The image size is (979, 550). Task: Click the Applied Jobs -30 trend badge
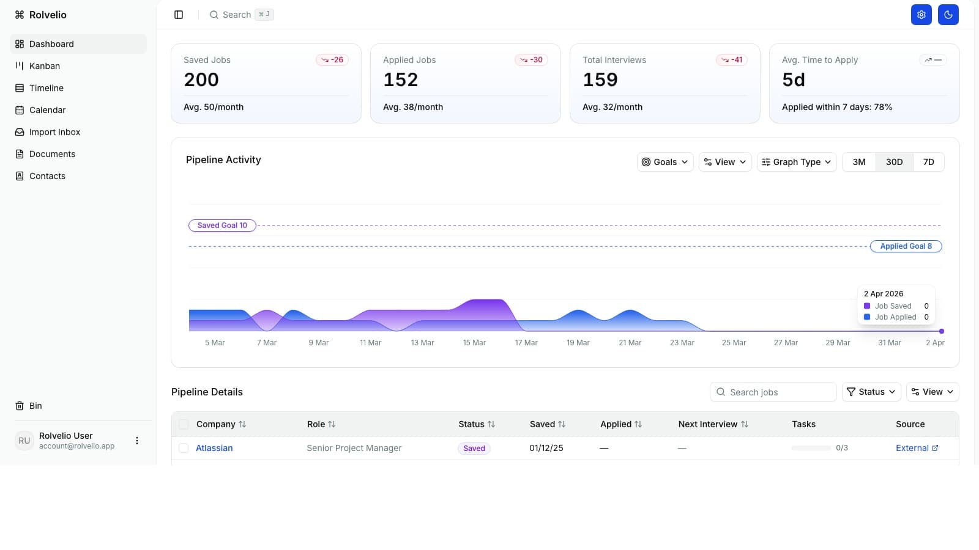coord(531,60)
